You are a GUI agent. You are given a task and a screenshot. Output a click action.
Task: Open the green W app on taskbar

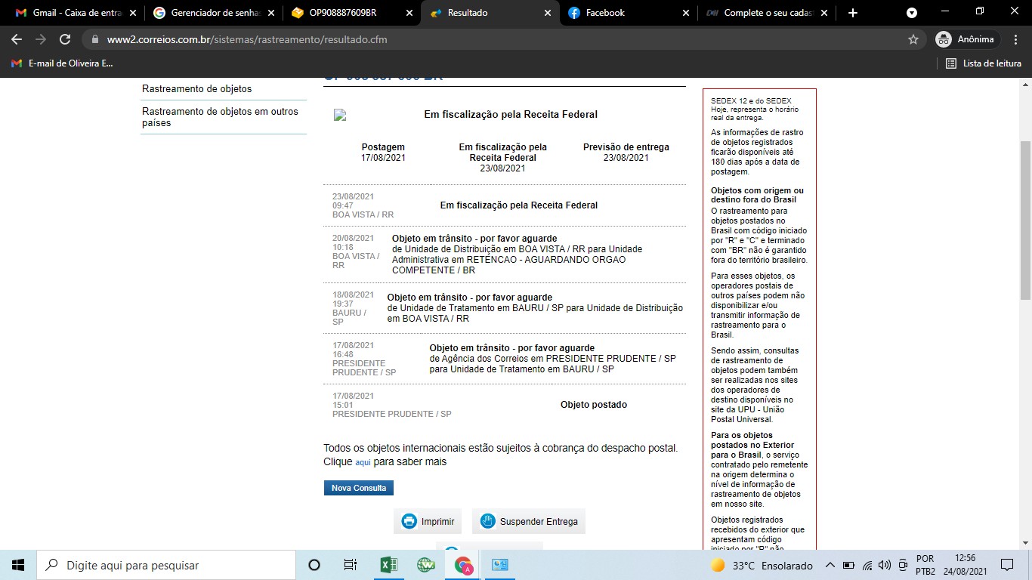pyautogui.click(x=426, y=565)
